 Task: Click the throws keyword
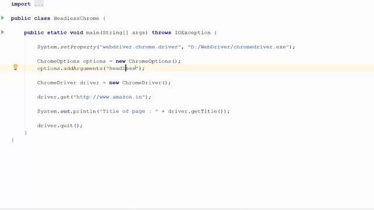coord(161,33)
